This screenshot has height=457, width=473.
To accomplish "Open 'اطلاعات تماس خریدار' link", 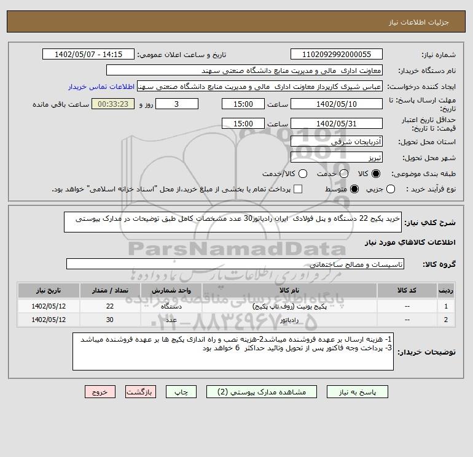I will pos(101,86).
